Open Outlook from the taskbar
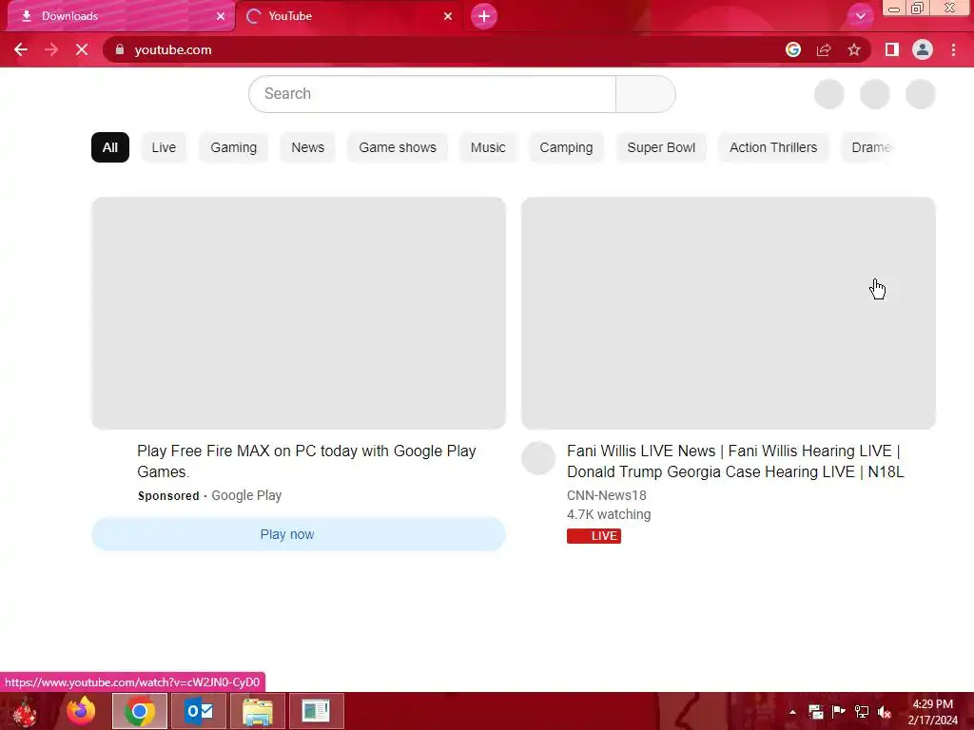 click(x=199, y=711)
